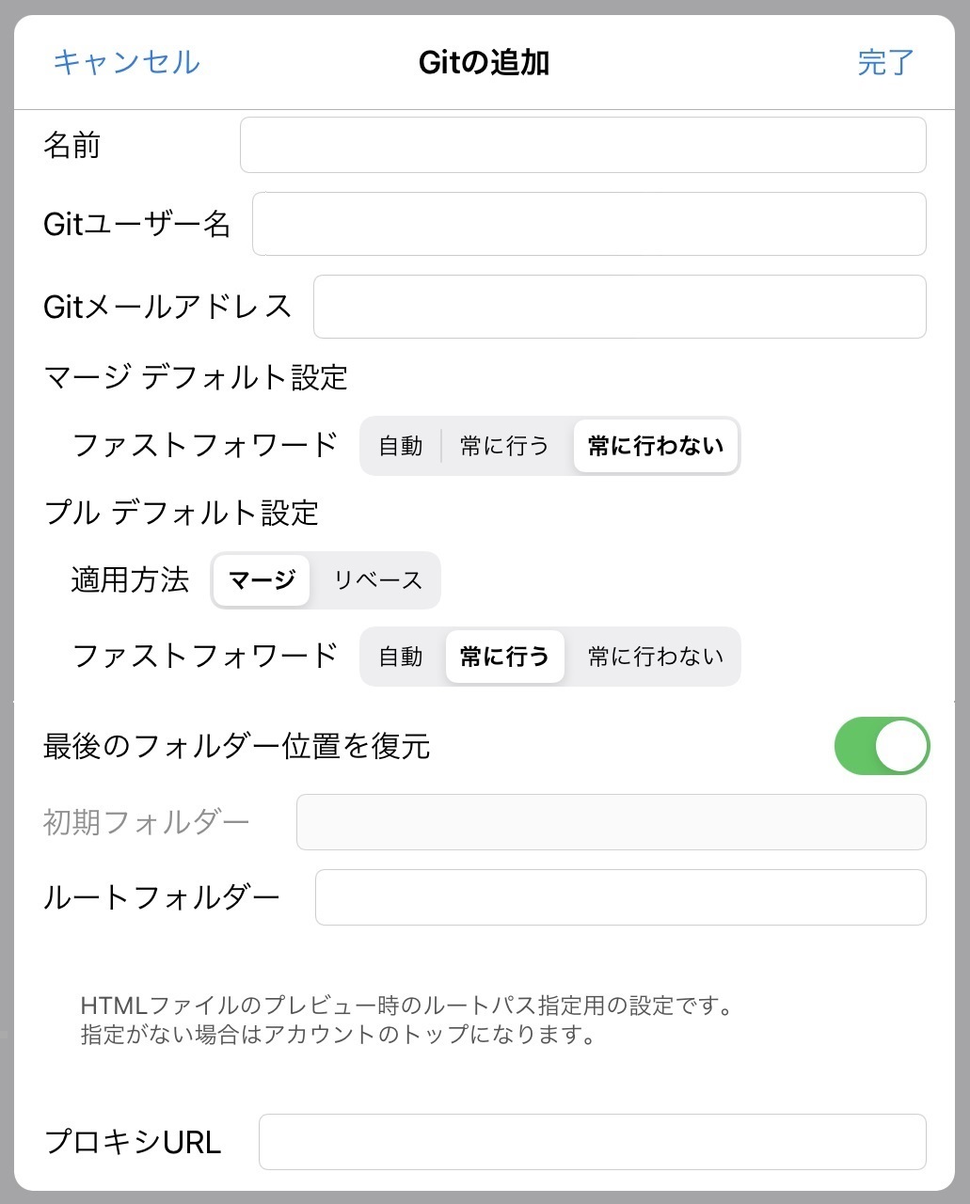Click the 初期フォルダー input field
The image size is (970, 1204).
pos(611,821)
